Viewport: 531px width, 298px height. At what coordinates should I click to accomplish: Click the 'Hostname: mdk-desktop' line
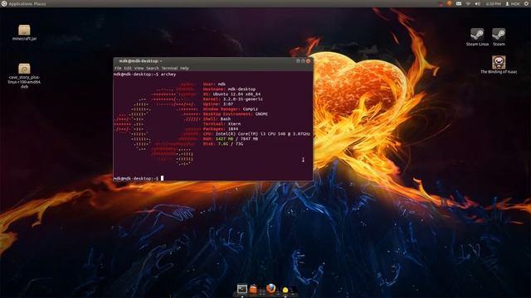[x=229, y=89]
